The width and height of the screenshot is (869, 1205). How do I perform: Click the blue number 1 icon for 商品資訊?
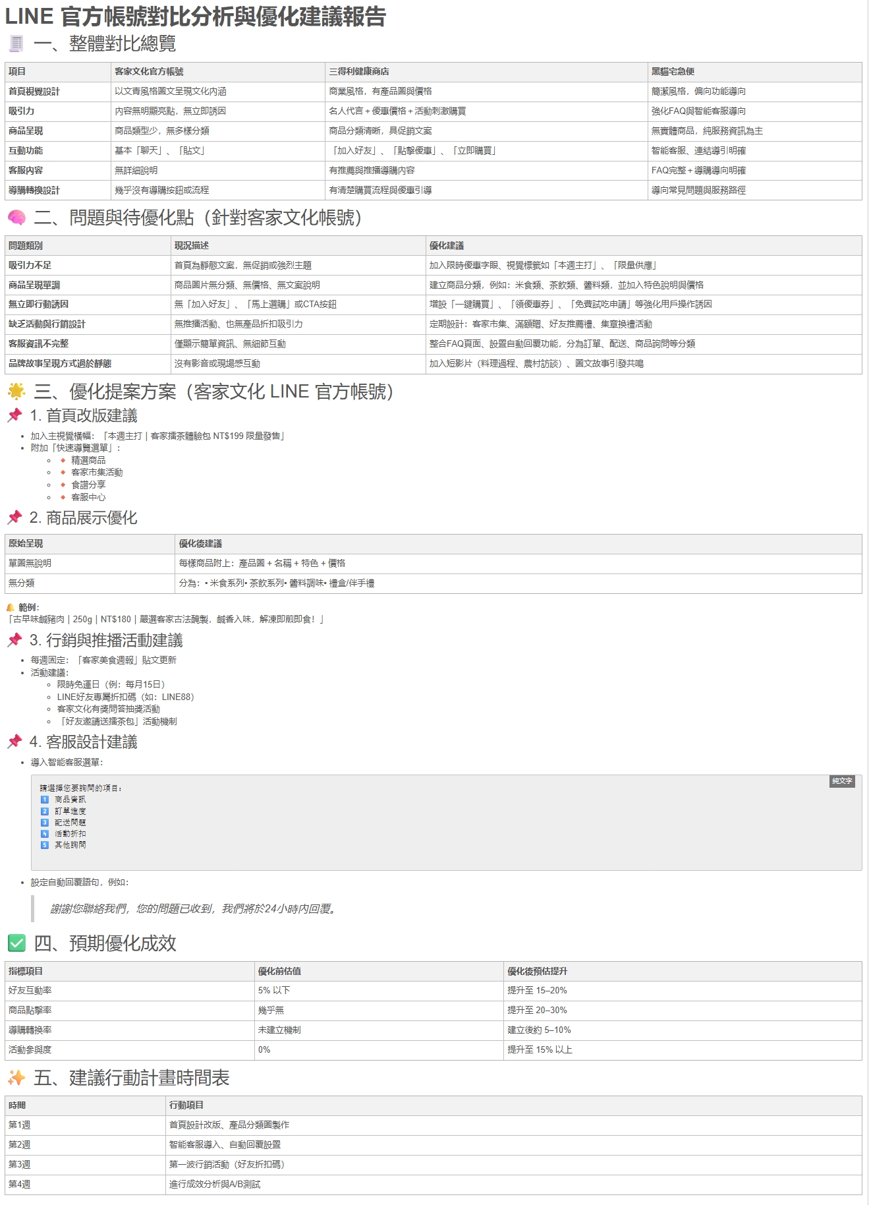tap(45, 800)
